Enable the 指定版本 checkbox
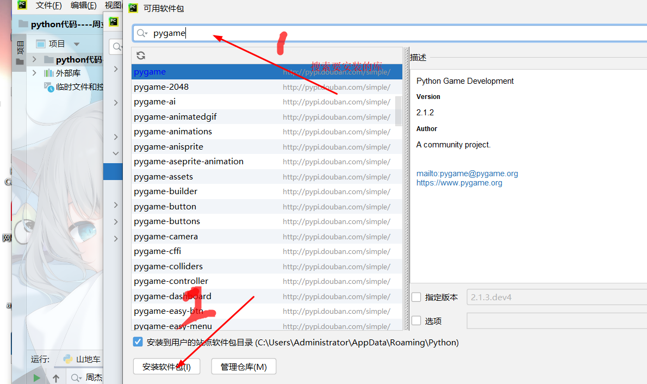Screen dimensions: 647x384 (416, 297)
